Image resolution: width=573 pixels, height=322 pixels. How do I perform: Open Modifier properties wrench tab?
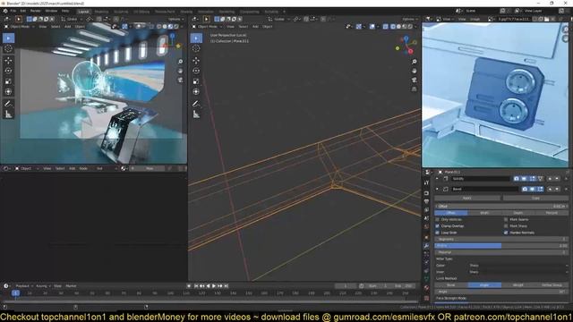click(426, 246)
